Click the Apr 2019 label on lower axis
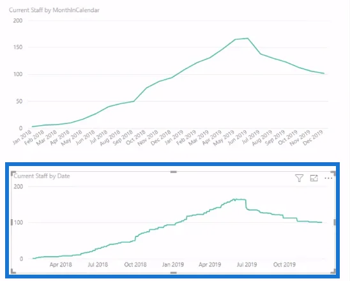Screen dimensions: 350x281 click(210, 264)
